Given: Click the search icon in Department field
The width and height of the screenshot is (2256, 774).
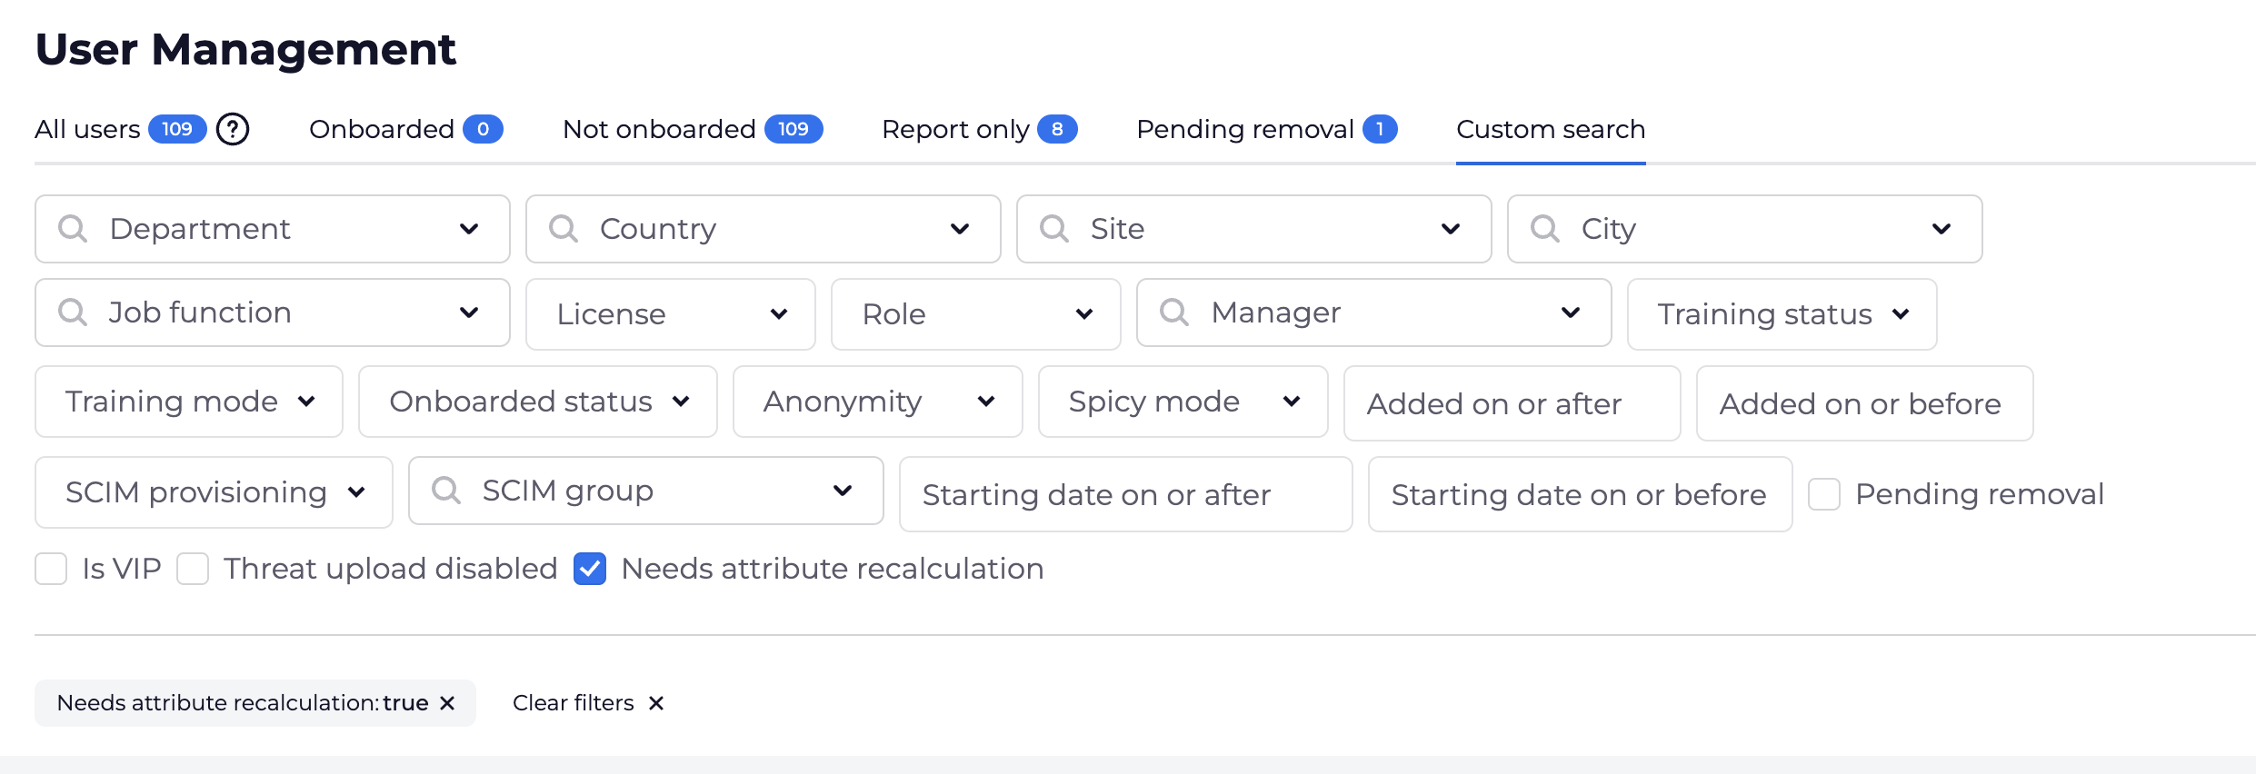Looking at the screenshot, I should (x=73, y=229).
